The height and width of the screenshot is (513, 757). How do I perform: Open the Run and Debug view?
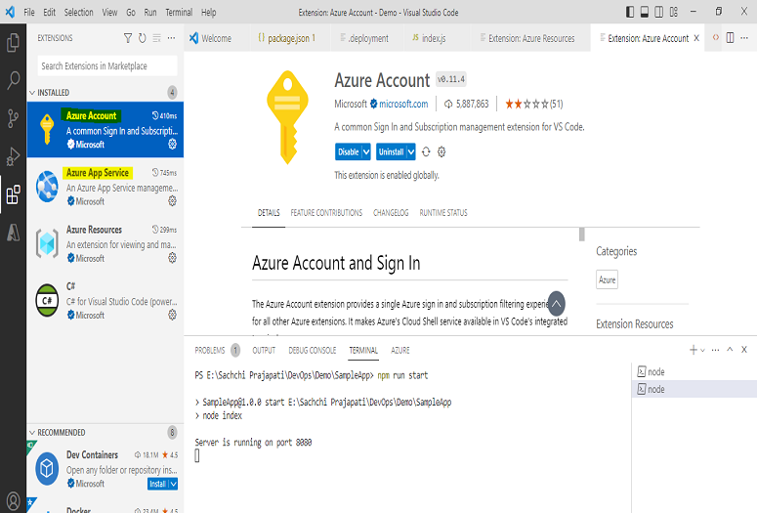tap(13, 156)
